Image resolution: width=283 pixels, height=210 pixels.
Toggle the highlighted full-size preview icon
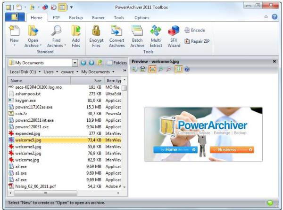pos(178,69)
